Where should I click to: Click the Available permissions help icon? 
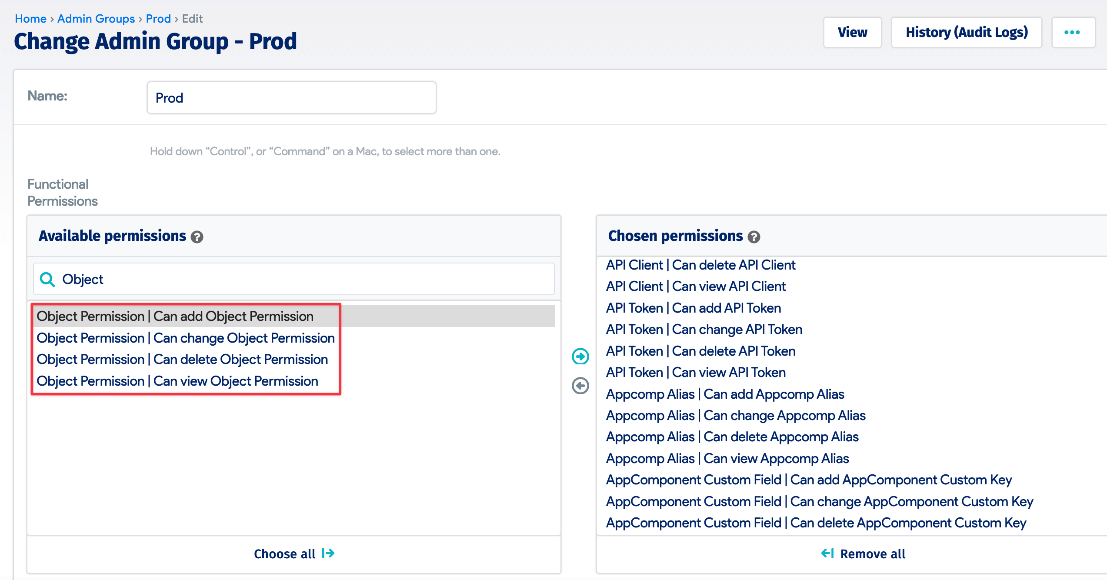pyautogui.click(x=197, y=237)
